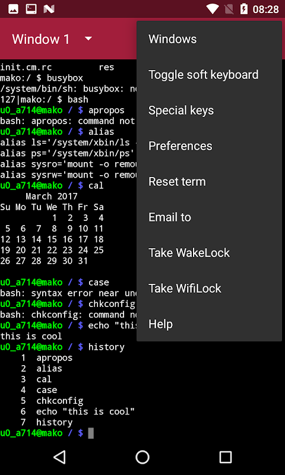Tap the Android back navigation icon
The width and height of the screenshot is (285, 475).
point(59,457)
